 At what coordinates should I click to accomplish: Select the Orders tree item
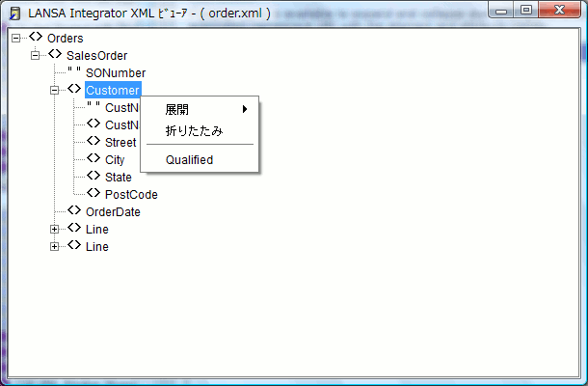coord(66,39)
